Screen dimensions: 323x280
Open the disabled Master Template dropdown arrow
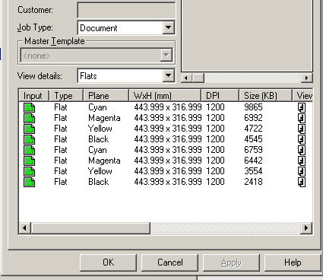(166, 56)
